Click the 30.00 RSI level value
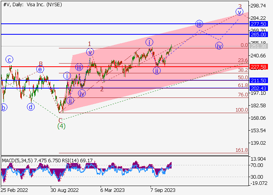The height and width of the screenshot is (195, 273). 257,177
